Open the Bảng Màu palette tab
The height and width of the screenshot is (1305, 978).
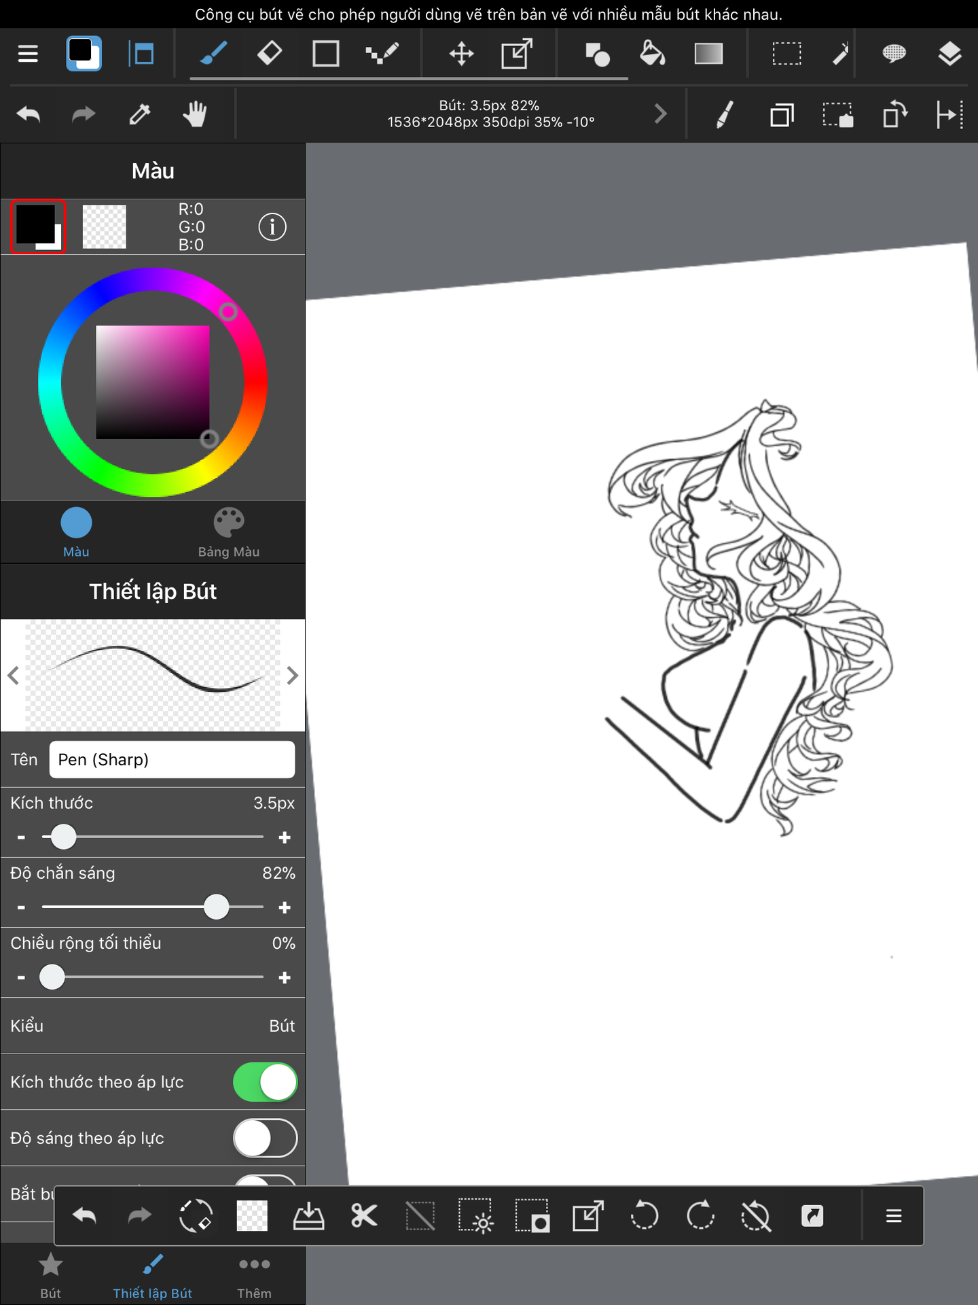click(x=228, y=533)
